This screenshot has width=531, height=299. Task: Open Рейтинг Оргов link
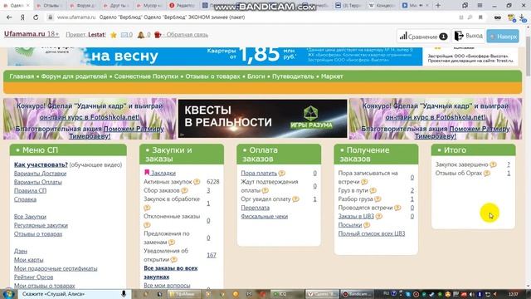tap(33, 277)
